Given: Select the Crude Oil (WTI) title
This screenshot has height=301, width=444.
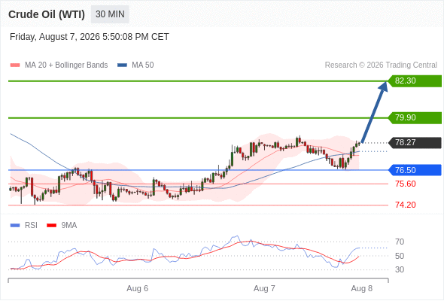Looking at the screenshot, I should click(x=47, y=14).
